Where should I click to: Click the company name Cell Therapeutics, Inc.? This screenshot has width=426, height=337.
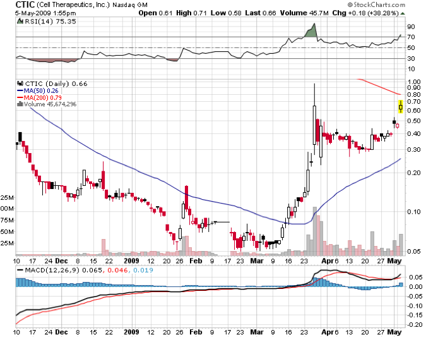coord(73,5)
